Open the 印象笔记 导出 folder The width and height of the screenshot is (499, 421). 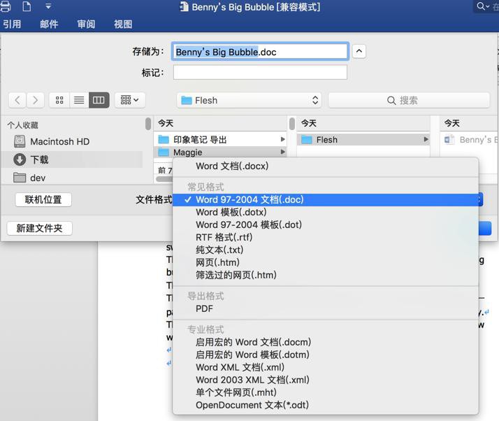[x=220, y=139]
